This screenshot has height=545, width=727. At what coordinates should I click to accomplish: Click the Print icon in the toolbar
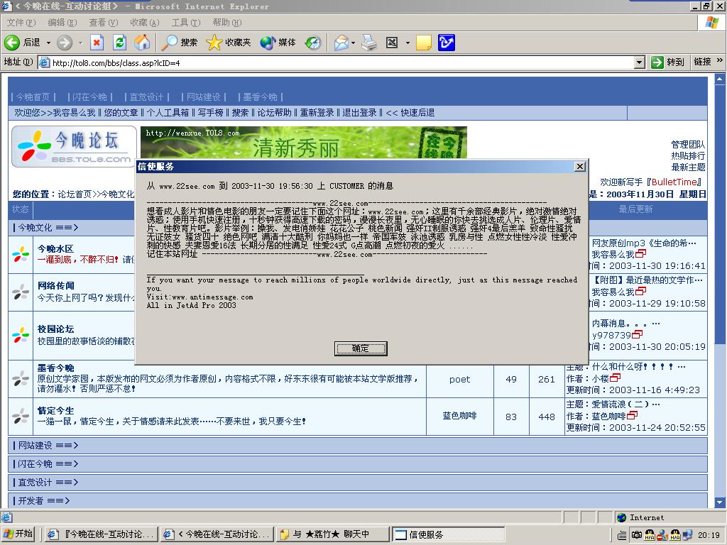[368, 43]
